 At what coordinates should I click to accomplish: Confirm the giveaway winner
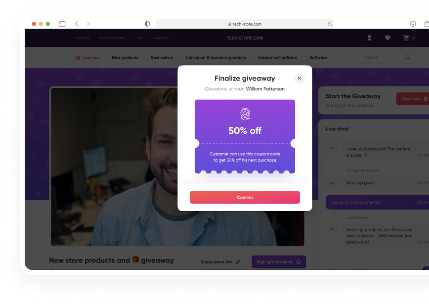pyautogui.click(x=245, y=197)
